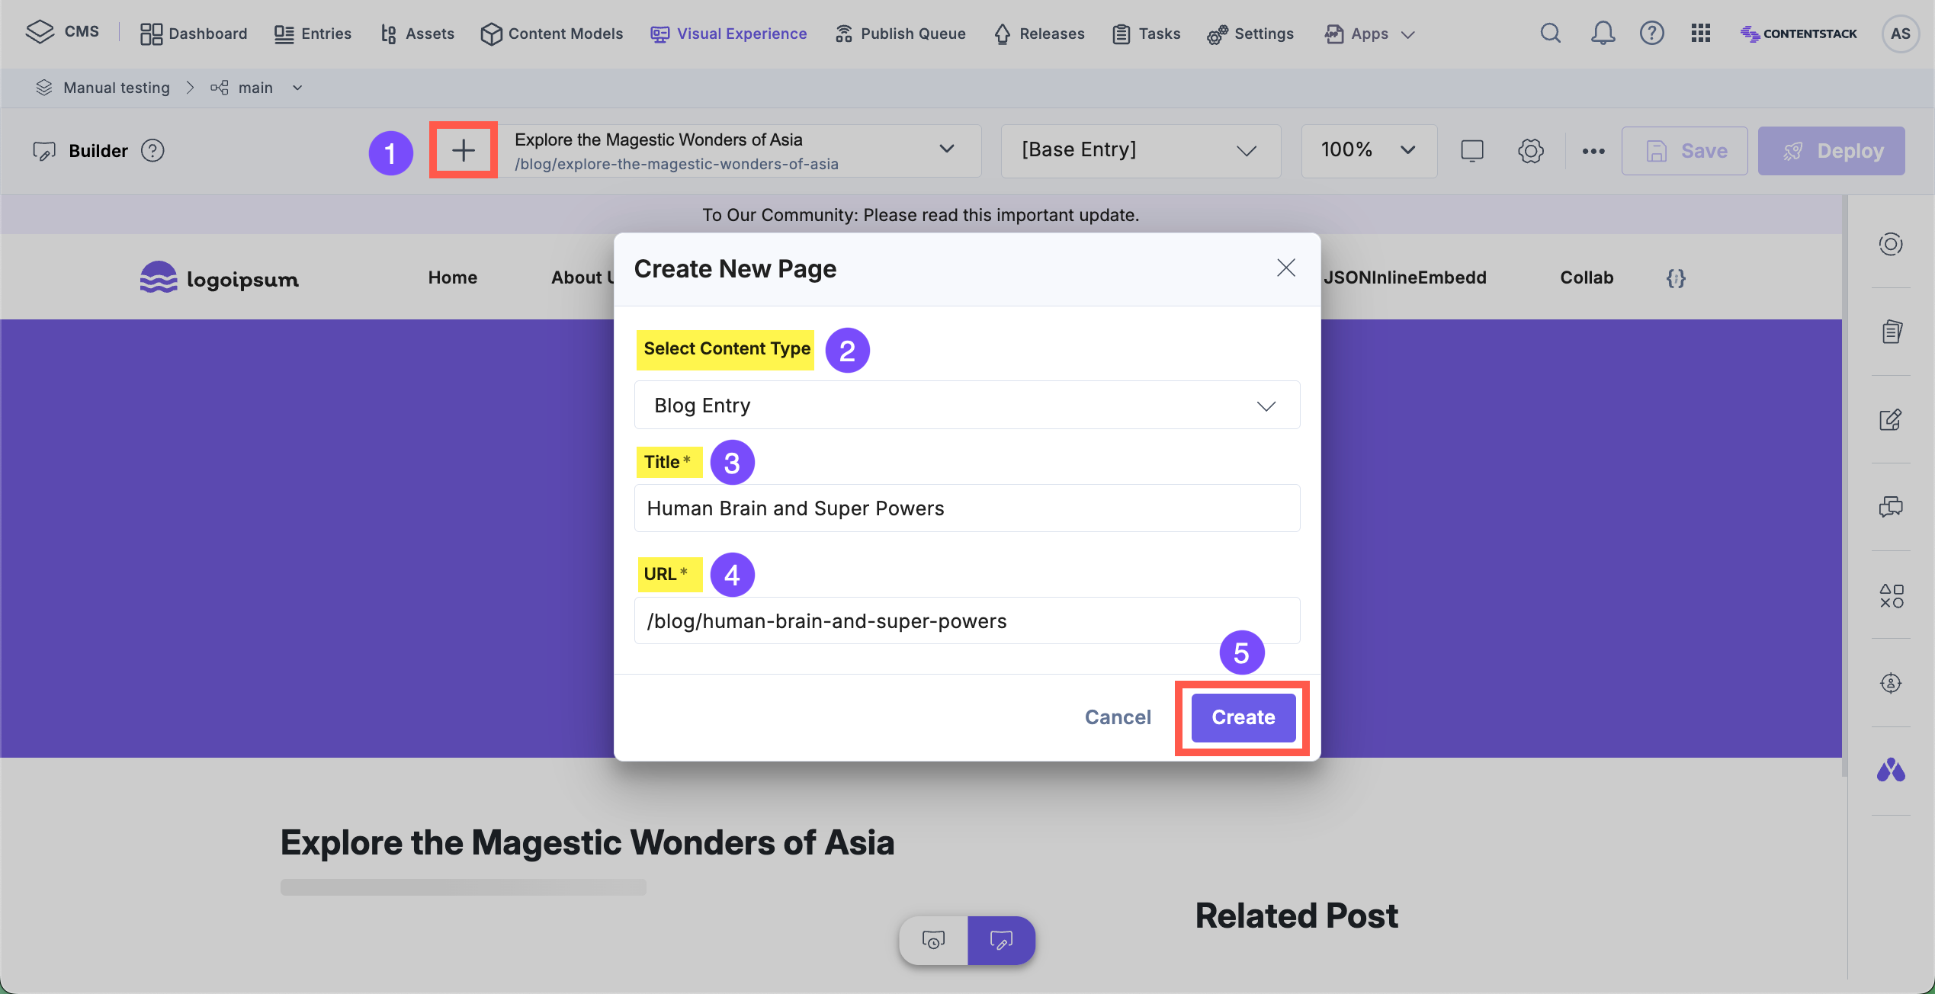Open the notifications bell
The image size is (1935, 994).
pyautogui.click(x=1602, y=34)
